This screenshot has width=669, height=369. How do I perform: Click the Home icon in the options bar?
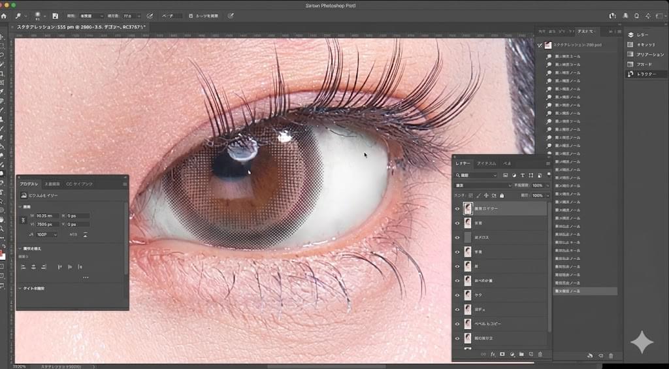coord(4,15)
